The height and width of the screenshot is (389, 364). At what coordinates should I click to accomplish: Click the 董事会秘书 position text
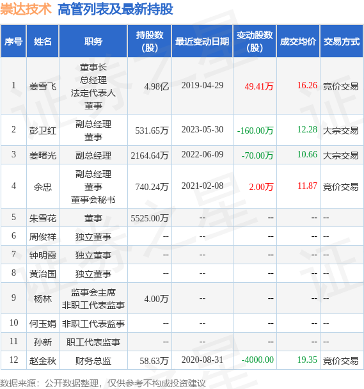point(93,200)
